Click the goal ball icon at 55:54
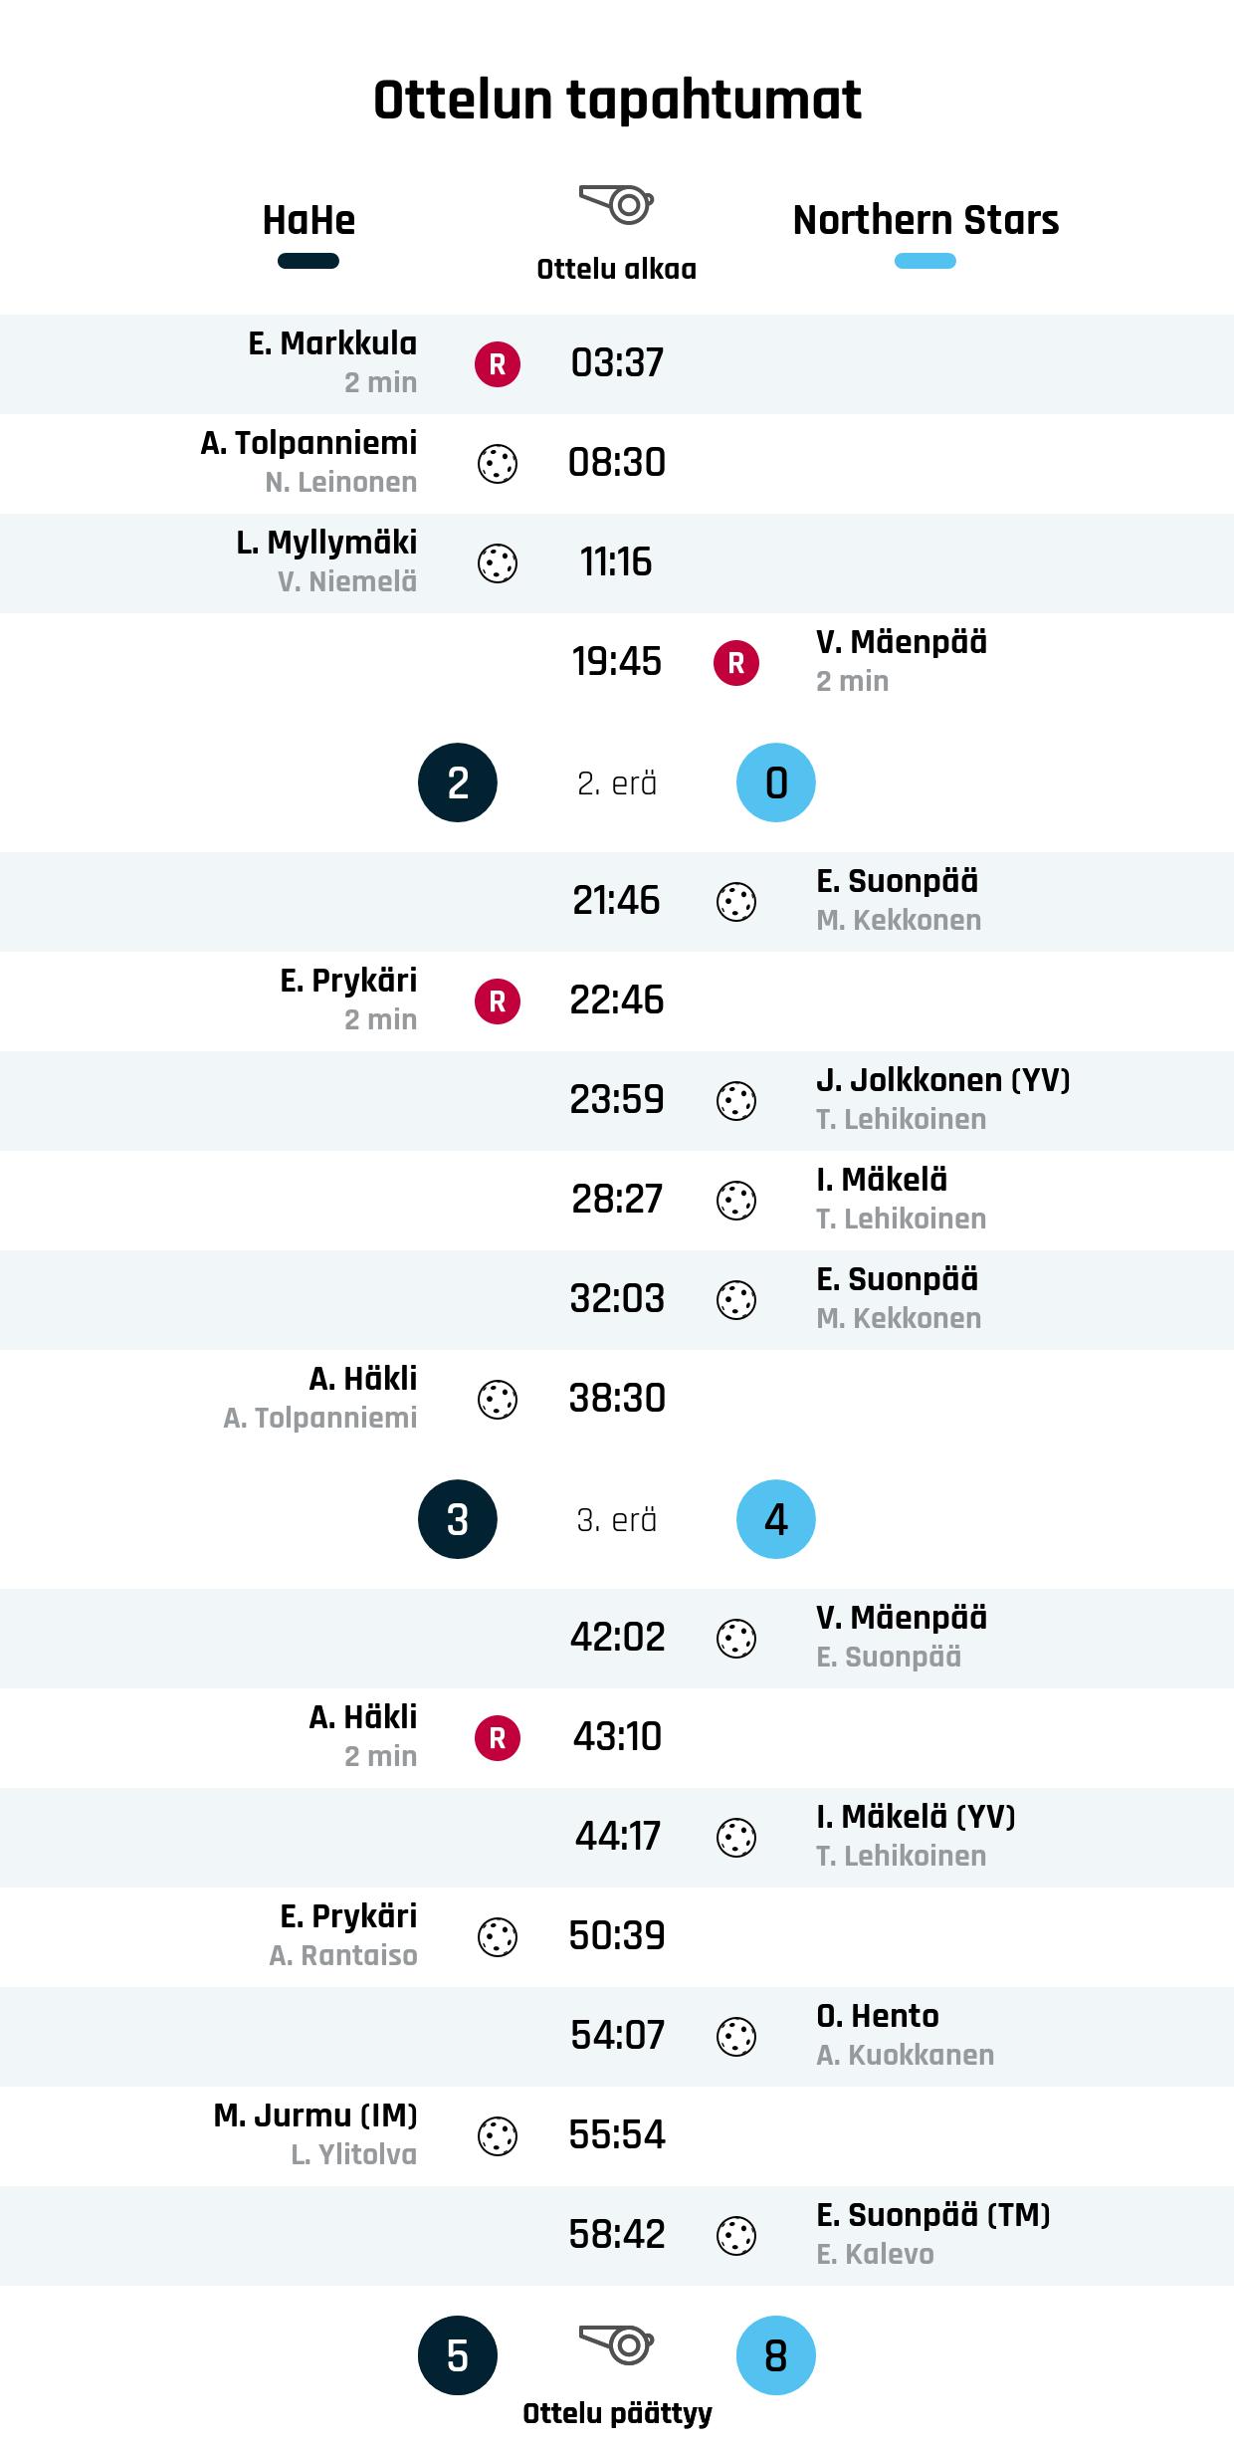Screen dimensions: 1234x2447 [x=498, y=2136]
